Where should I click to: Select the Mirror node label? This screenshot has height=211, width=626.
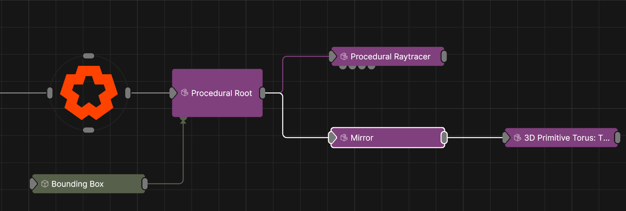tap(362, 138)
